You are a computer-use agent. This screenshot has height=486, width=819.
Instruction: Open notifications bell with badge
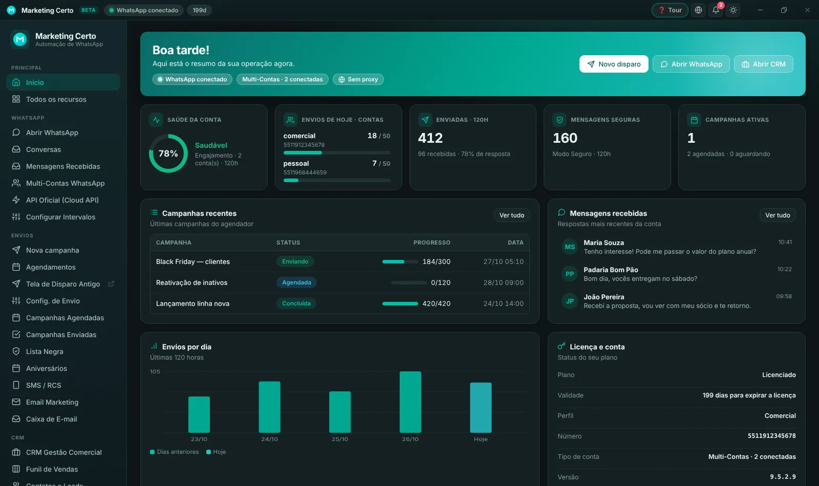coord(716,10)
